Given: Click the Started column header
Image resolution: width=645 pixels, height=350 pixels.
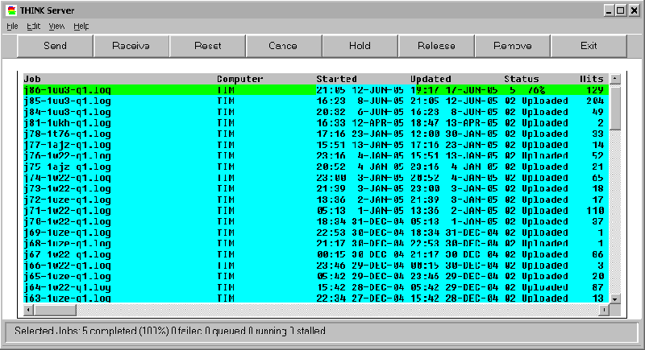Looking at the screenshot, I should [336, 79].
